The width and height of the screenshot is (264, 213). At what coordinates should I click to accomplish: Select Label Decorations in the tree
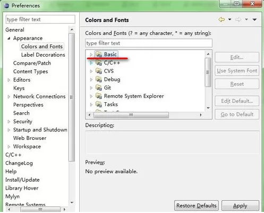[43, 55]
